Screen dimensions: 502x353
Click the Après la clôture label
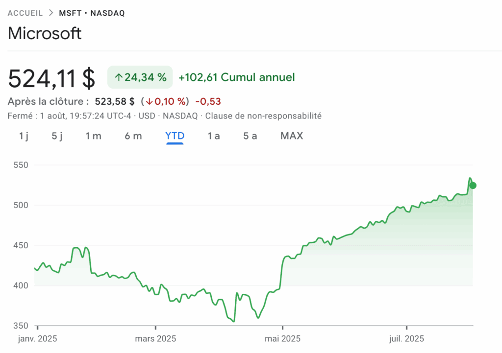click(48, 102)
